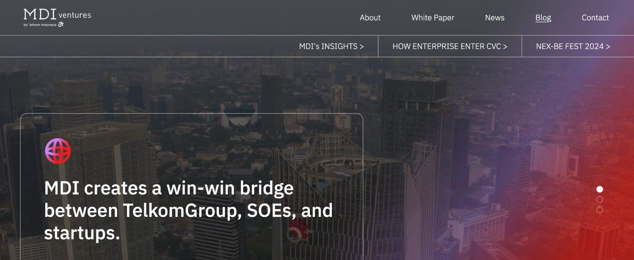634x260 pixels.
Task: Click the "by Telkom Indonesia" tagline text
Action: 40,25
